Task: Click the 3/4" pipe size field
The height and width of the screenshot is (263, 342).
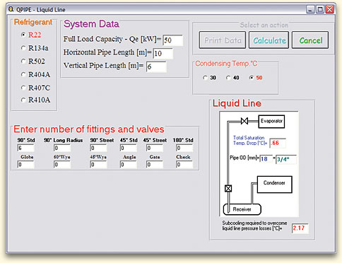Action: pyautogui.click(x=286, y=159)
